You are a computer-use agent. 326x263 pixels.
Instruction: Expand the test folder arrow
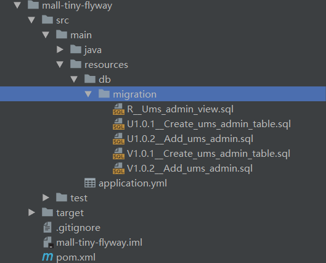tap(46, 198)
